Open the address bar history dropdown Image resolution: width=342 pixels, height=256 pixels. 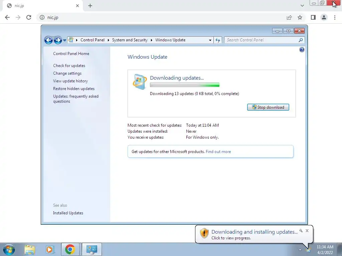(210, 40)
